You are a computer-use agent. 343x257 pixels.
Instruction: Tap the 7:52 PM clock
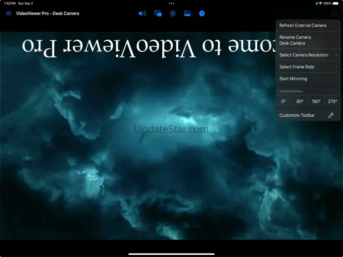coord(10,3)
